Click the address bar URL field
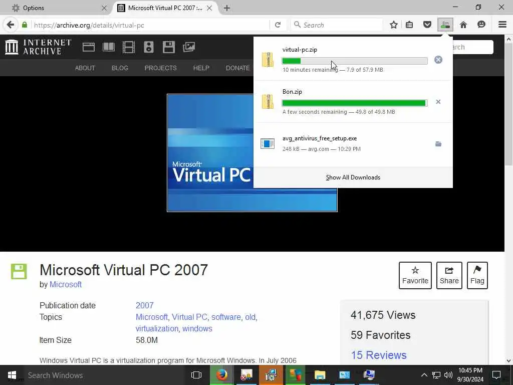513x385 pixels. click(150, 25)
